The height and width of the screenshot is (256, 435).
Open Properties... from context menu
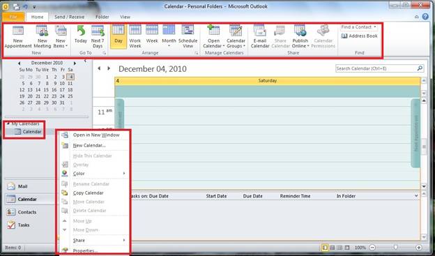click(95, 250)
